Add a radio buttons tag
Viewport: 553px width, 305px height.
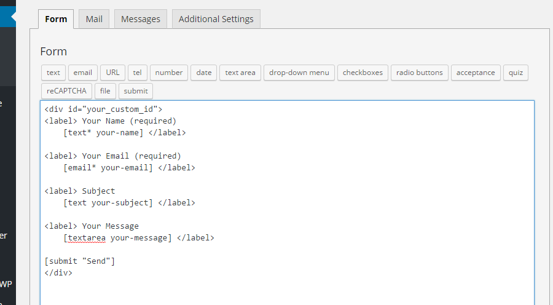click(x=419, y=73)
